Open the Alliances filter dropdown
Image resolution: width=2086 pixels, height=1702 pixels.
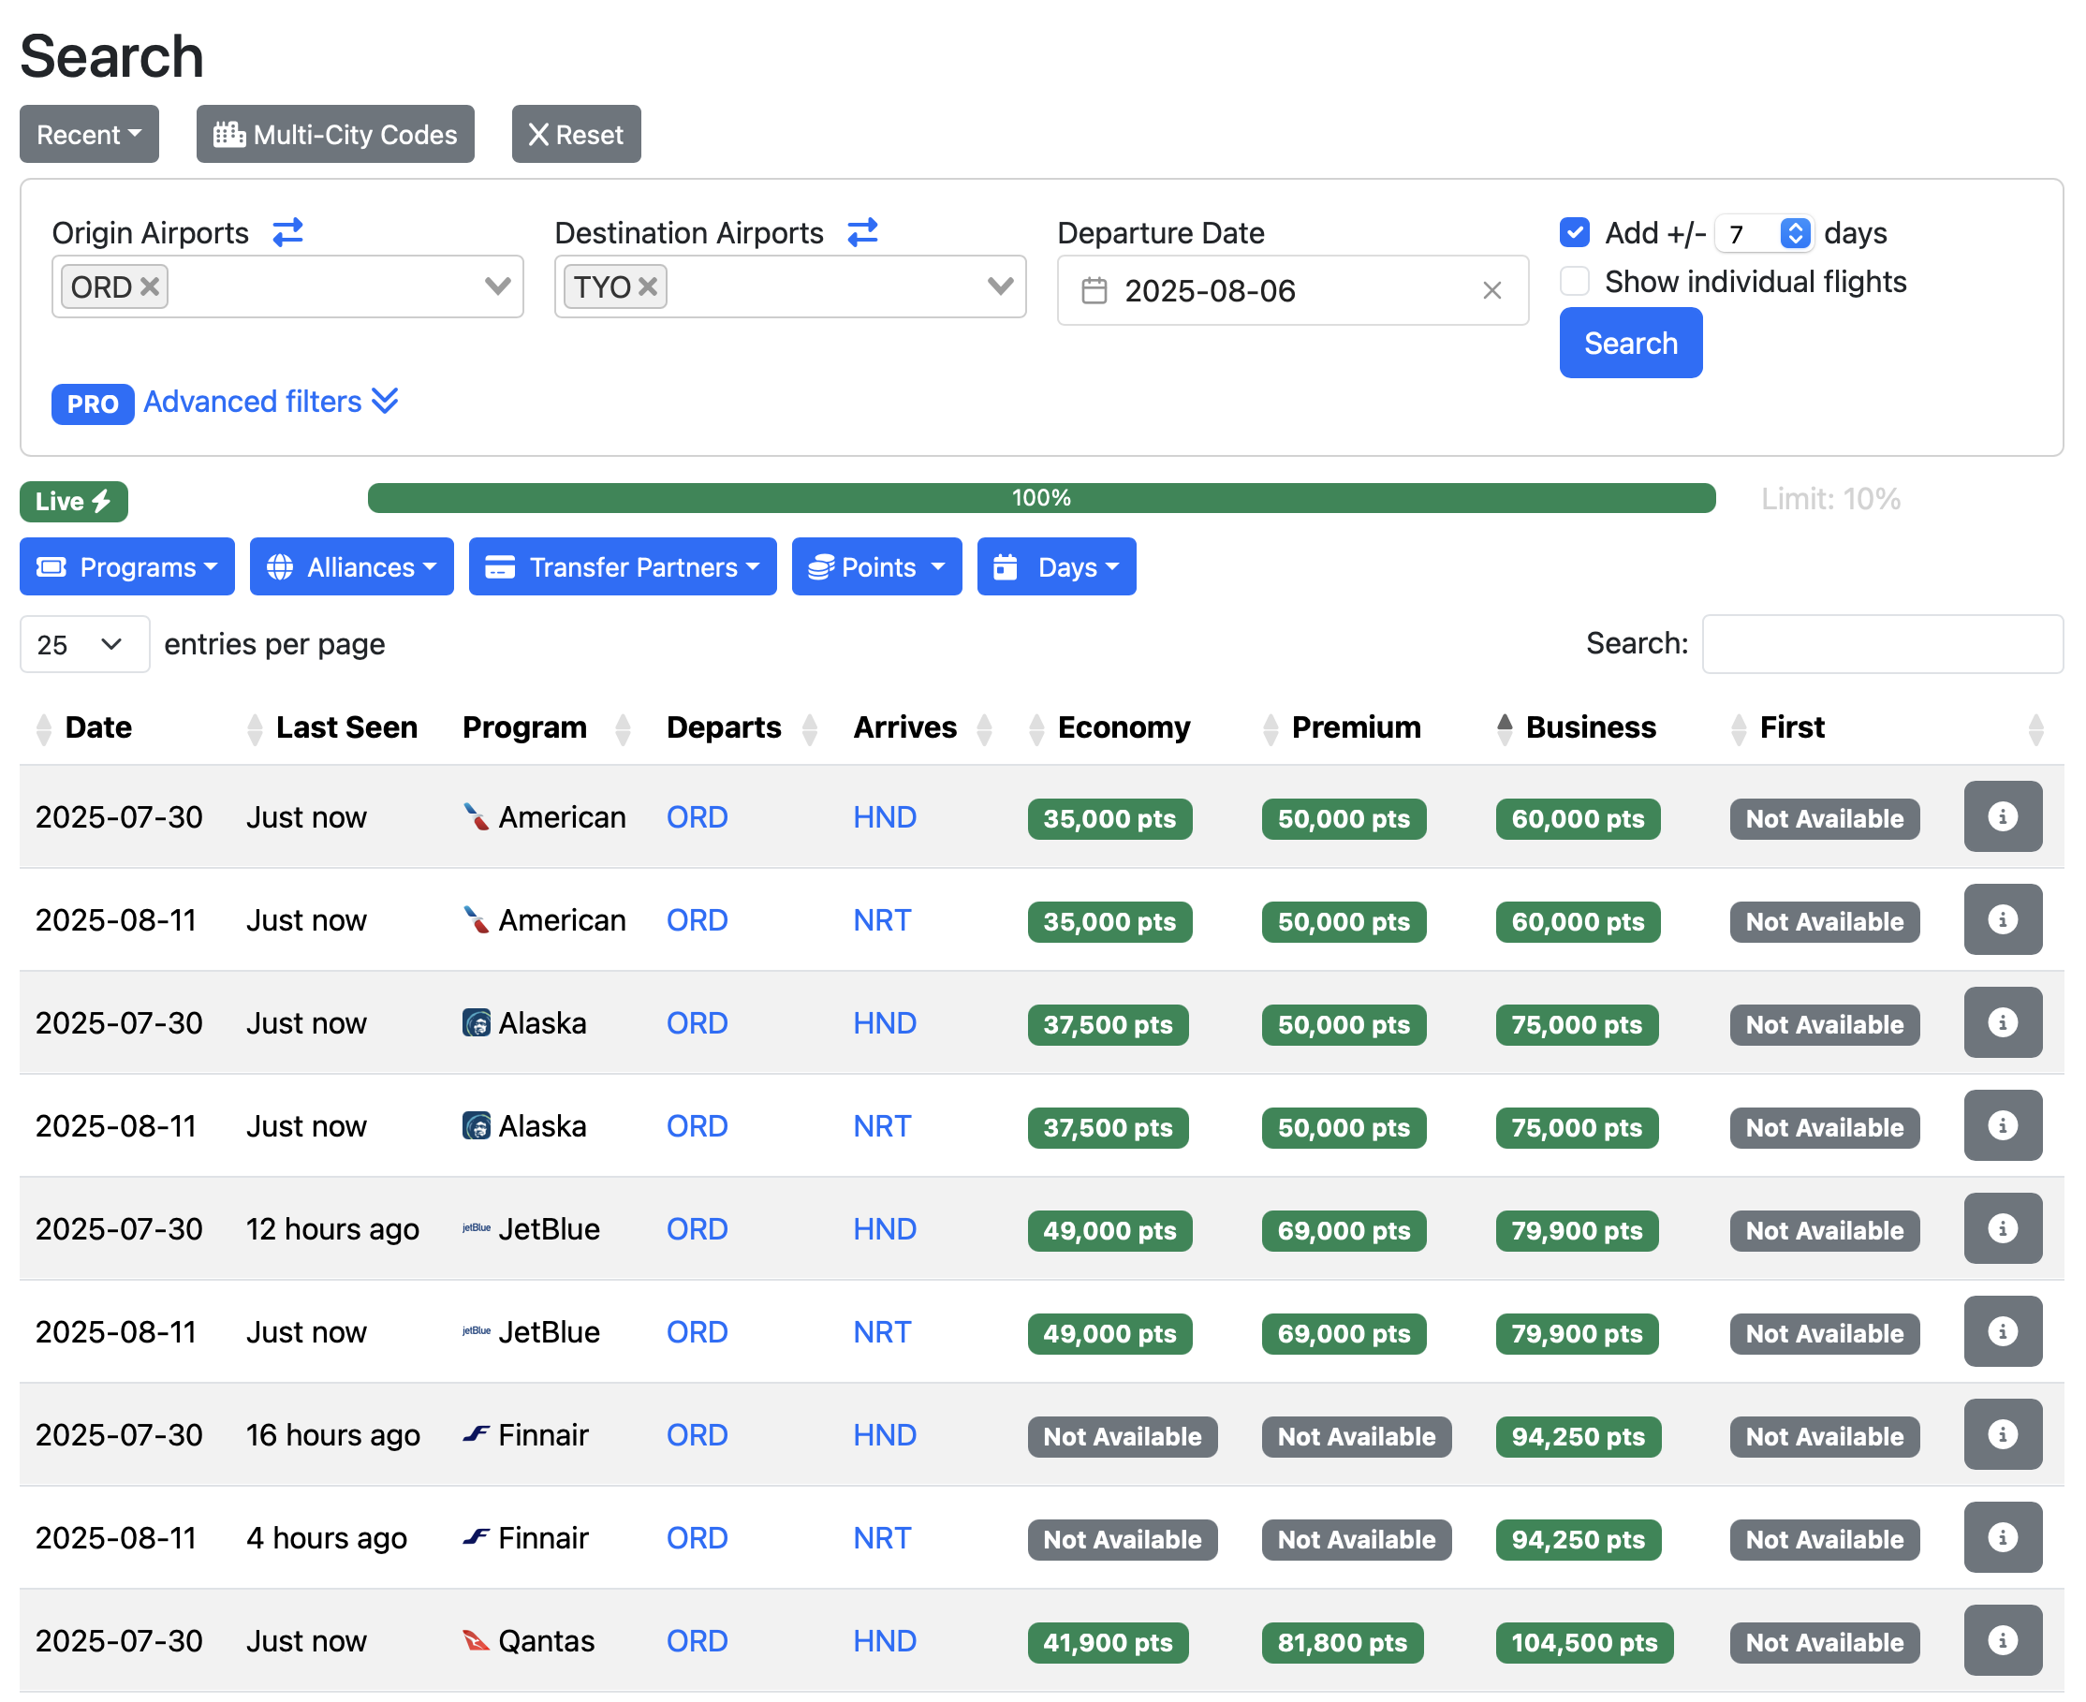[x=352, y=566]
